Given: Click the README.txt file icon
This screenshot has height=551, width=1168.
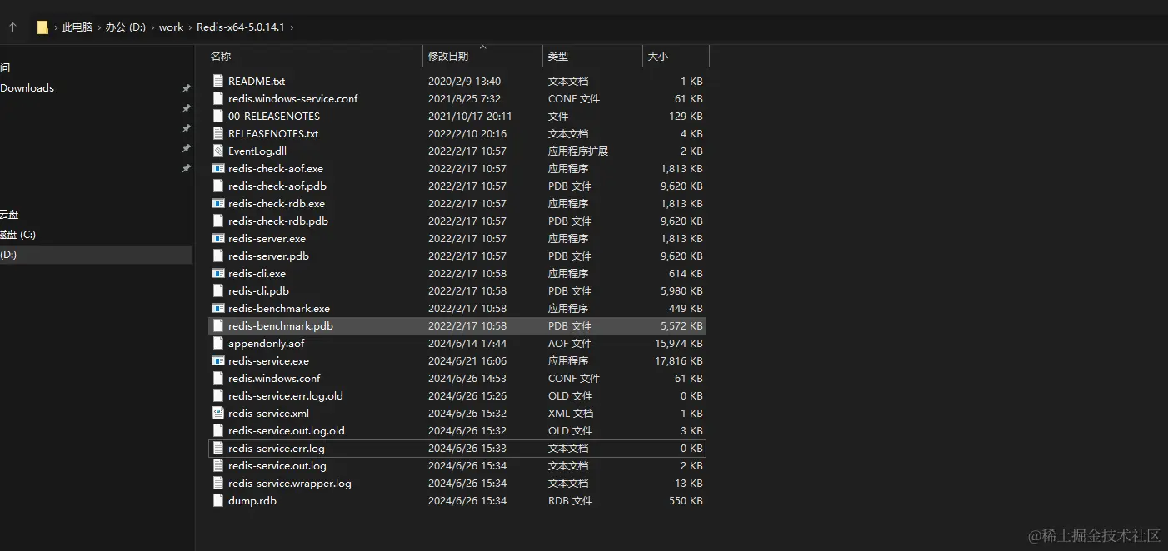Looking at the screenshot, I should 218,81.
